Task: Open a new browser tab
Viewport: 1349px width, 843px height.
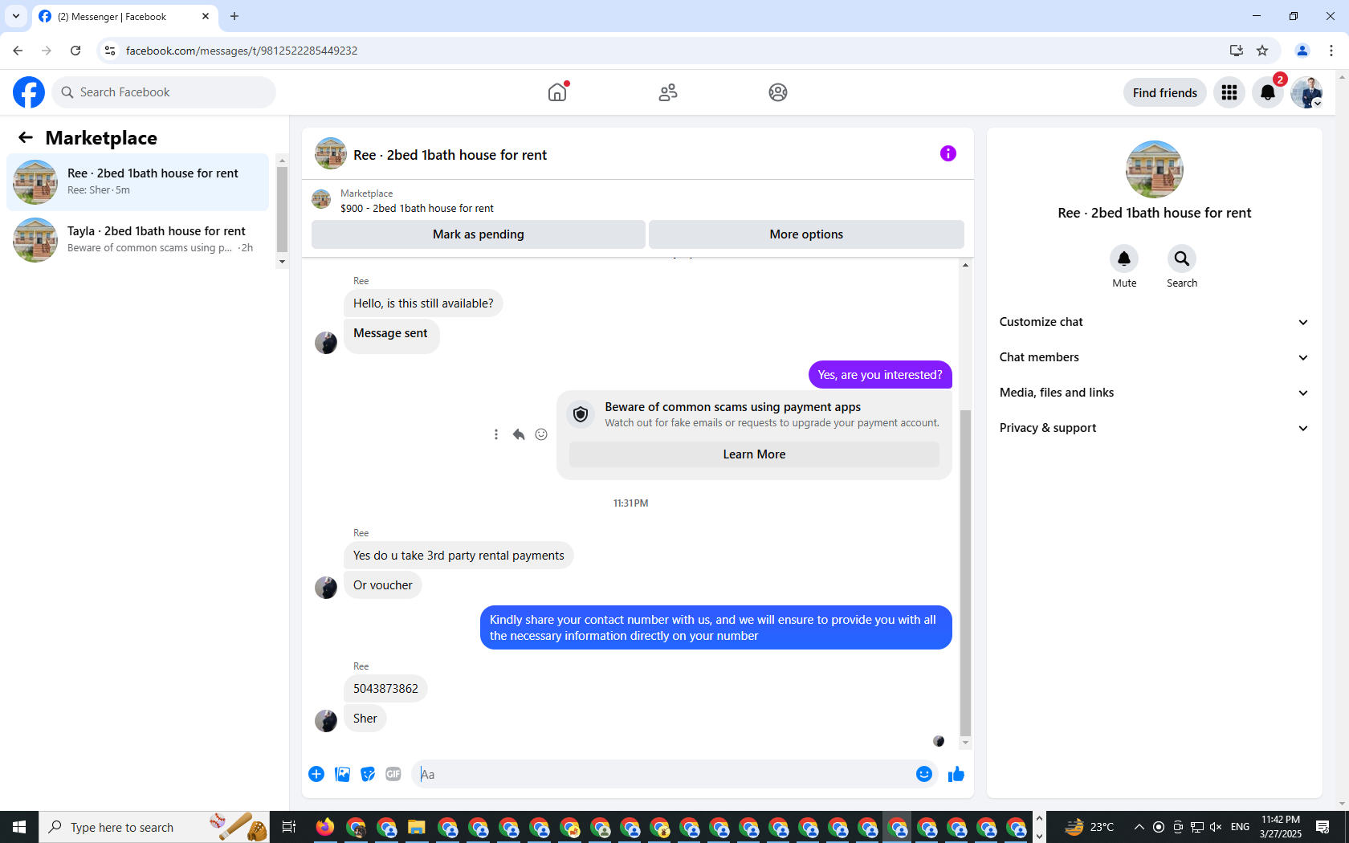Action: [x=234, y=16]
